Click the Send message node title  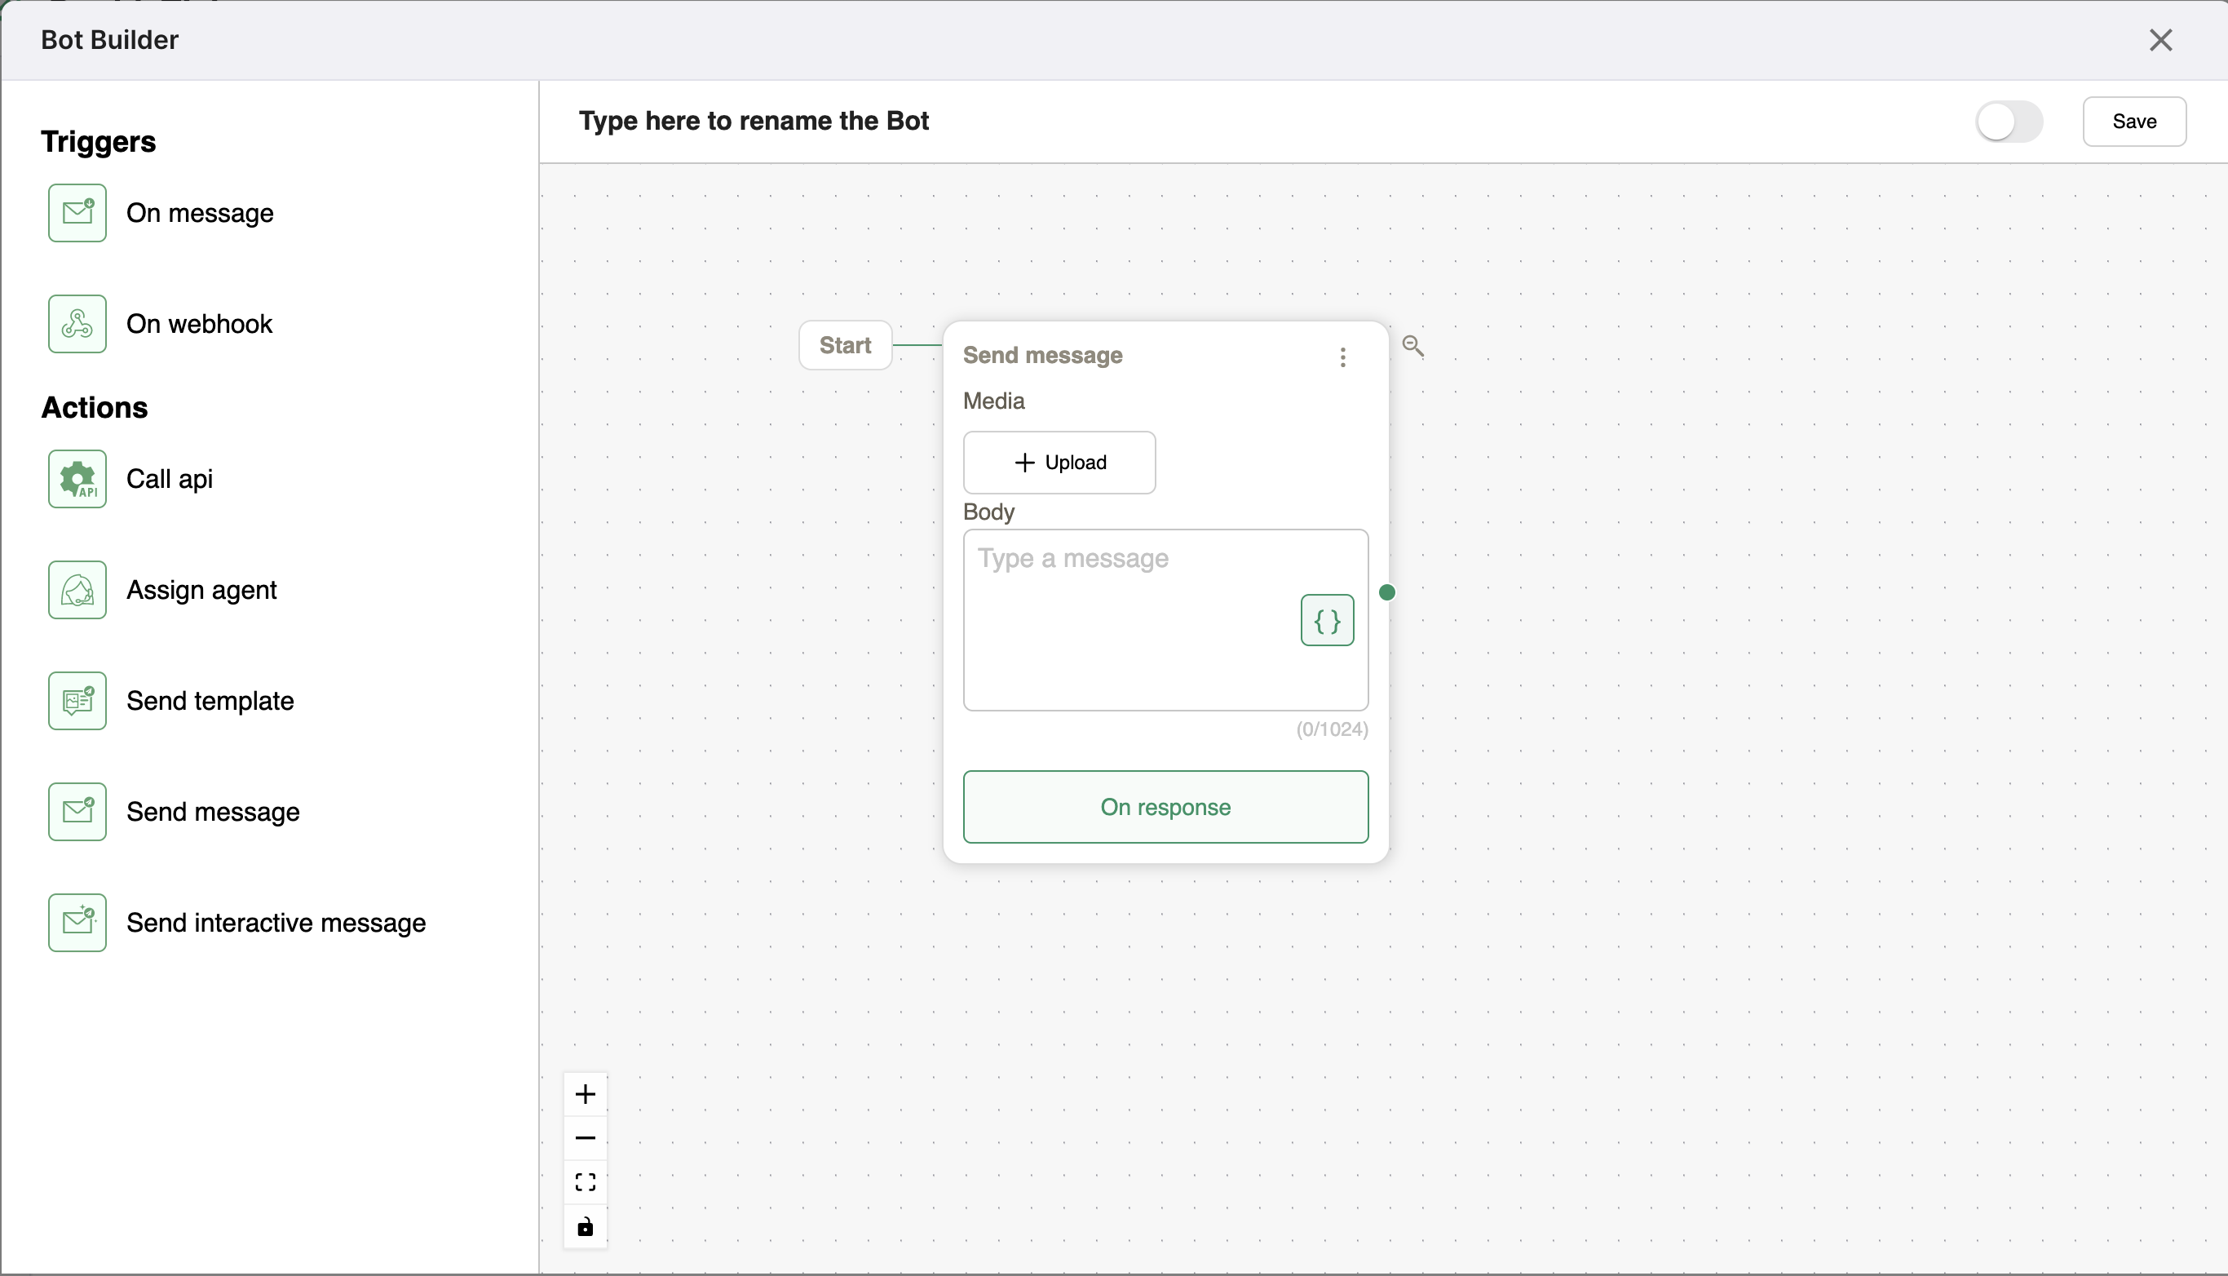point(1042,355)
